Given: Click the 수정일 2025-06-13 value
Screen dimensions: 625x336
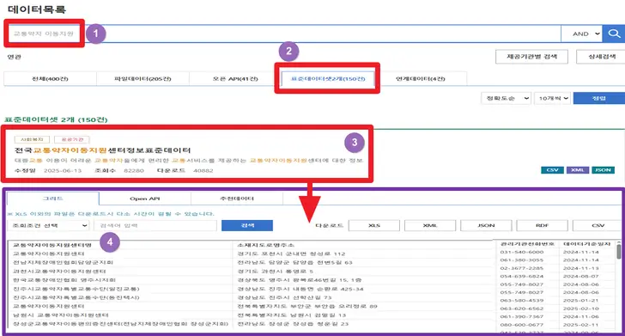Looking at the screenshot, I should click(x=63, y=170).
